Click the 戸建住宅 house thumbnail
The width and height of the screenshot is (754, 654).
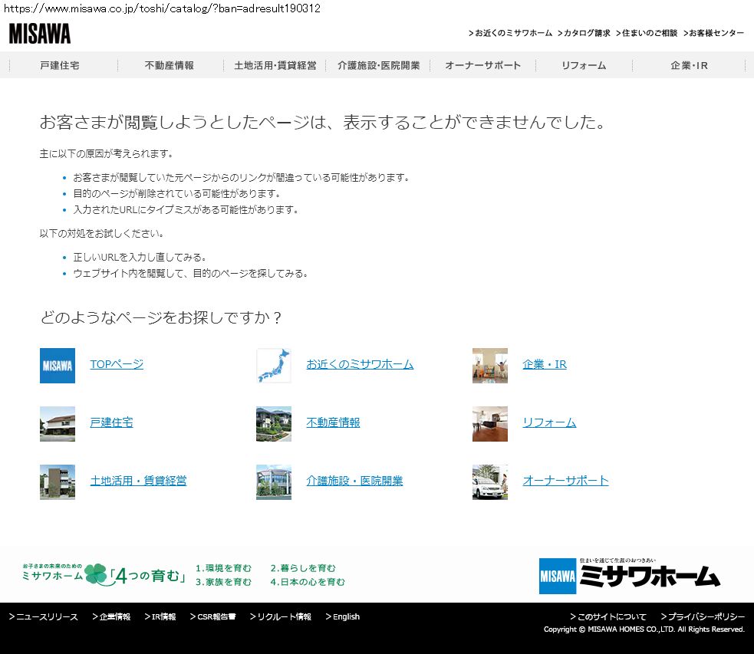point(58,424)
